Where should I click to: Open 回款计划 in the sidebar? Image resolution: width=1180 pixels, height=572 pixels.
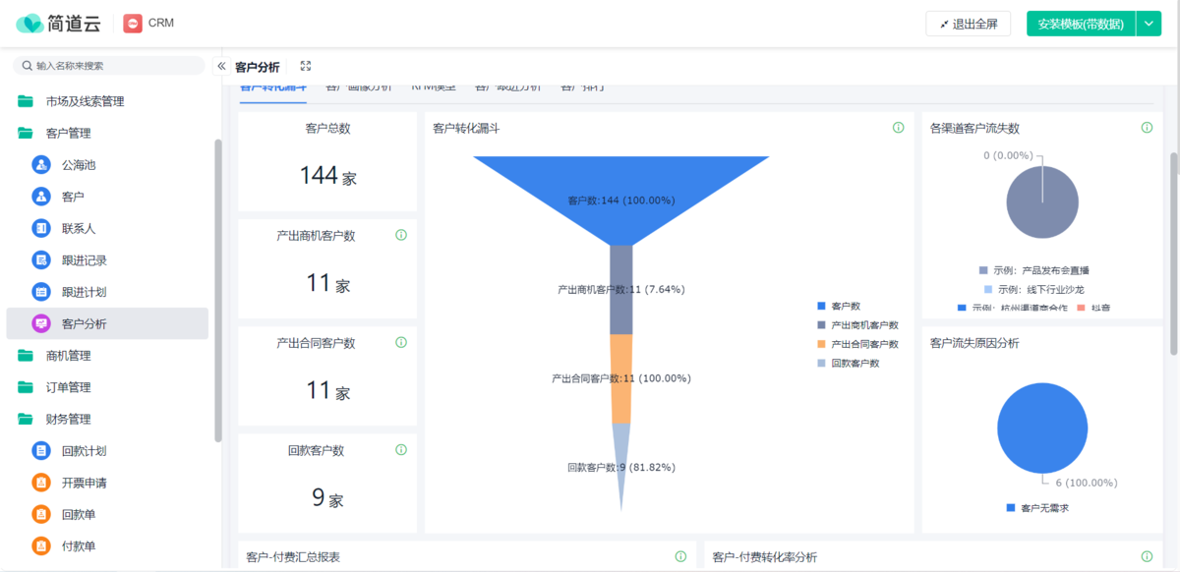[x=107, y=451]
